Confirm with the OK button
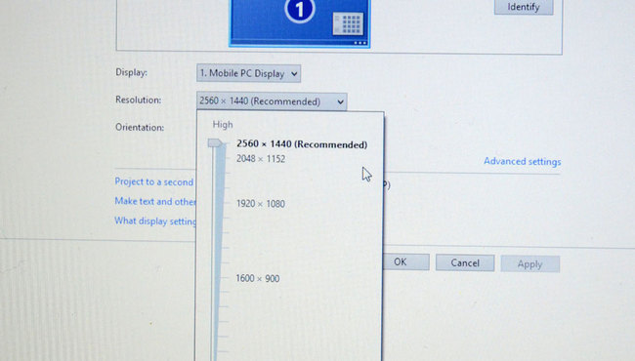 [x=405, y=261]
